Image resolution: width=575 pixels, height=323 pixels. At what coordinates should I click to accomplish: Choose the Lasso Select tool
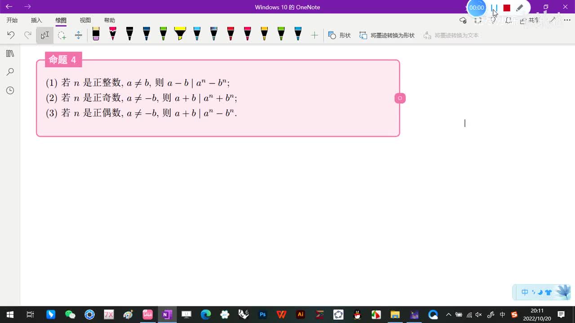[x=62, y=35]
